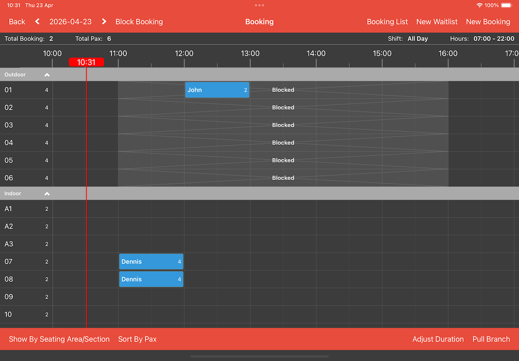This screenshot has height=361, width=519.
Task: Open Adjust Duration
Action: 438,339
